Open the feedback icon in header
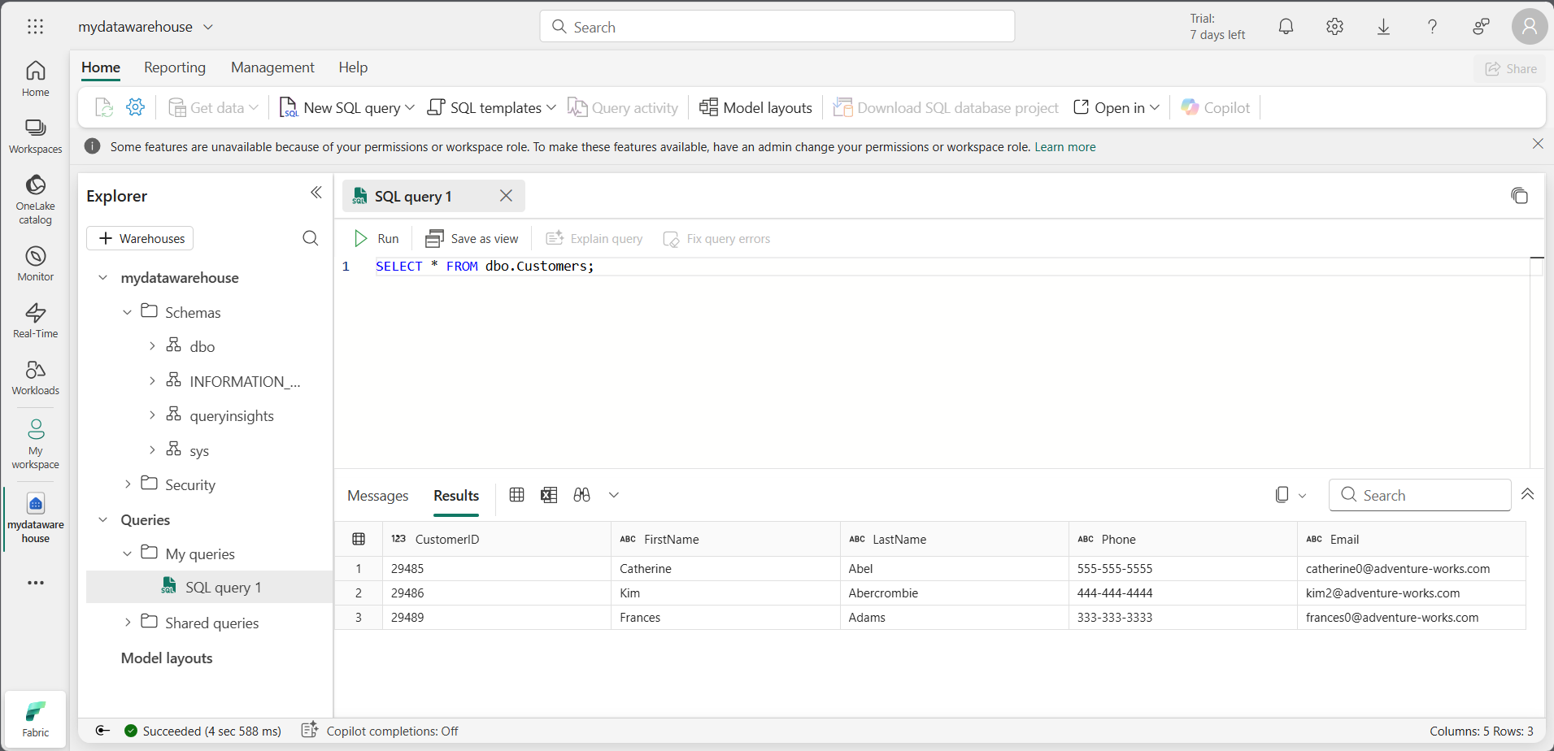This screenshot has height=751, width=1554. (x=1481, y=27)
